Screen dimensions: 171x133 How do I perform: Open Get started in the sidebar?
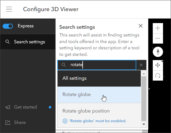(x=25, y=107)
